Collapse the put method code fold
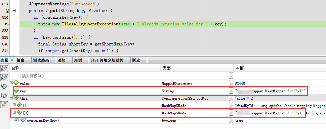Viewport: 326px width, 129px height. point(14,11)
